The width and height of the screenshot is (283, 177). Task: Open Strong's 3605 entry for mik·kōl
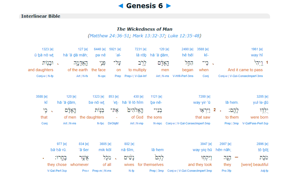[x=104, y=144]
